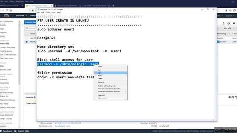Image resolution: width=237 pixels, height=133 pixels.
Task: Choose Copy in the context menu
Action: tap(110, 73)
